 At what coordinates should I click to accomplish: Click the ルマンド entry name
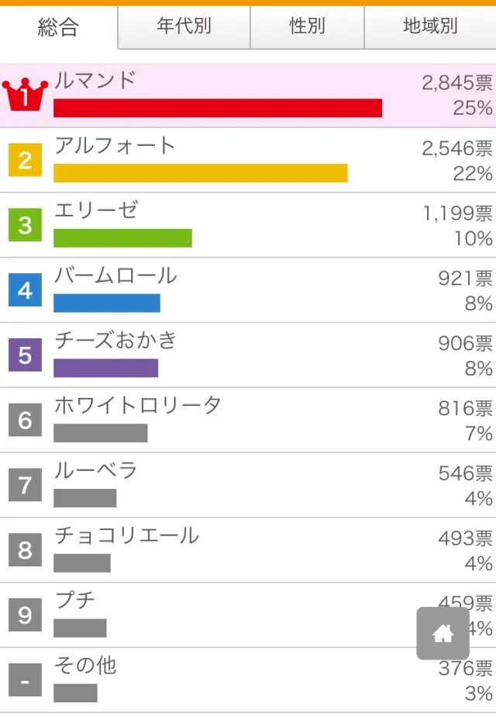(95, 81)
